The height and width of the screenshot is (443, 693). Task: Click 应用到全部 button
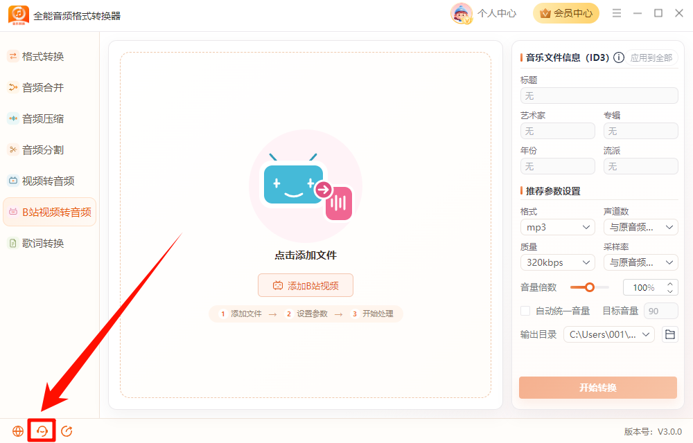[x=651, y=58]
